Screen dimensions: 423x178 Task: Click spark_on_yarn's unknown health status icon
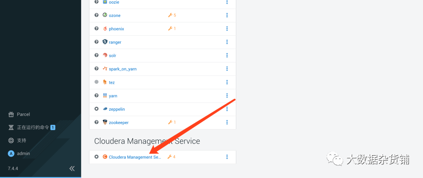click(x=97, y=69)
